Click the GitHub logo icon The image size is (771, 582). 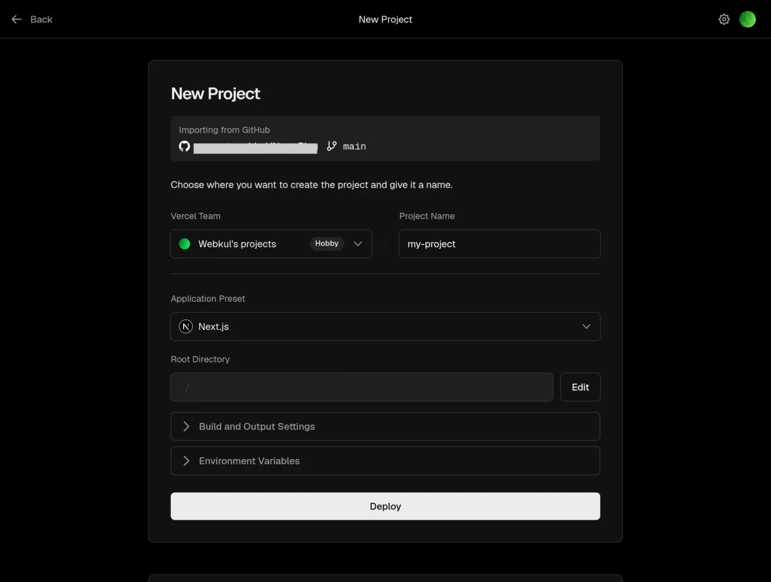tap(184, 147)
